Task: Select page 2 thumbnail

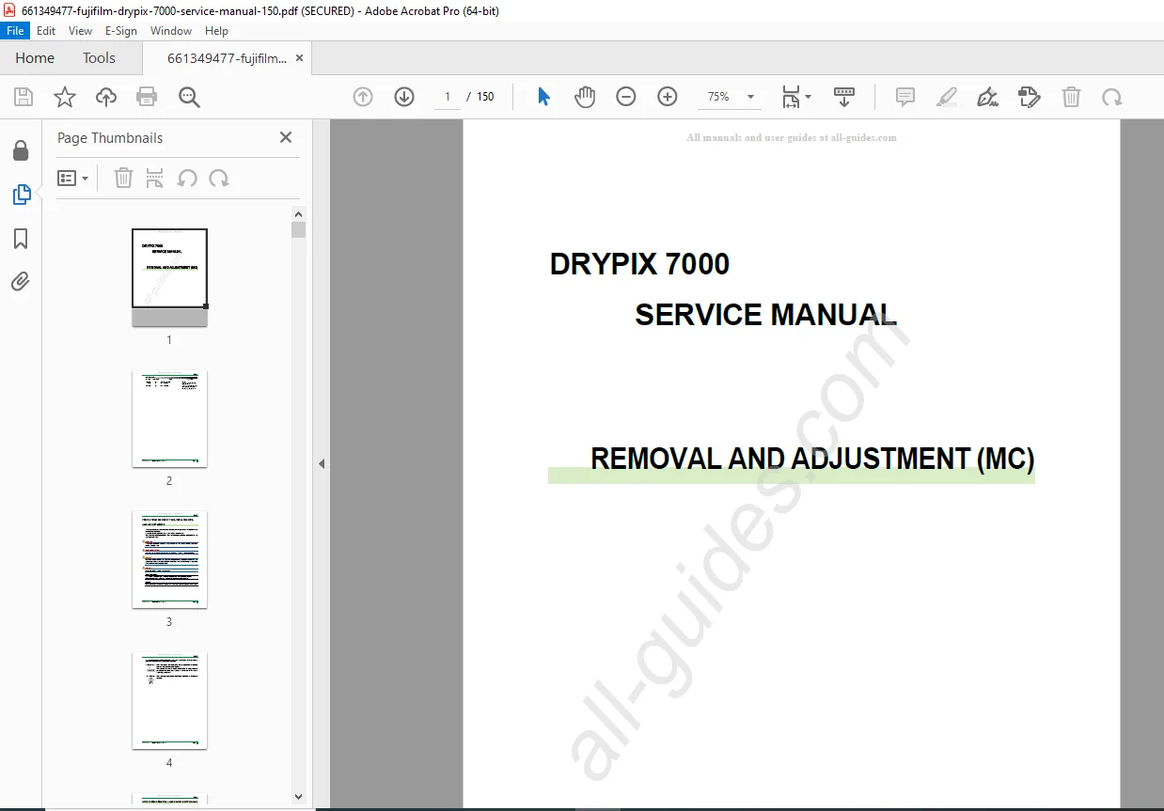Action: (169, 418)
